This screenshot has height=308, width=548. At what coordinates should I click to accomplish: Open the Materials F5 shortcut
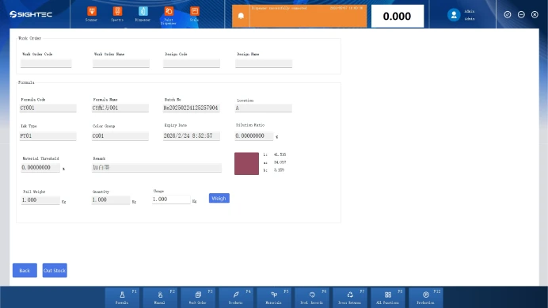(x=274, y=297)
